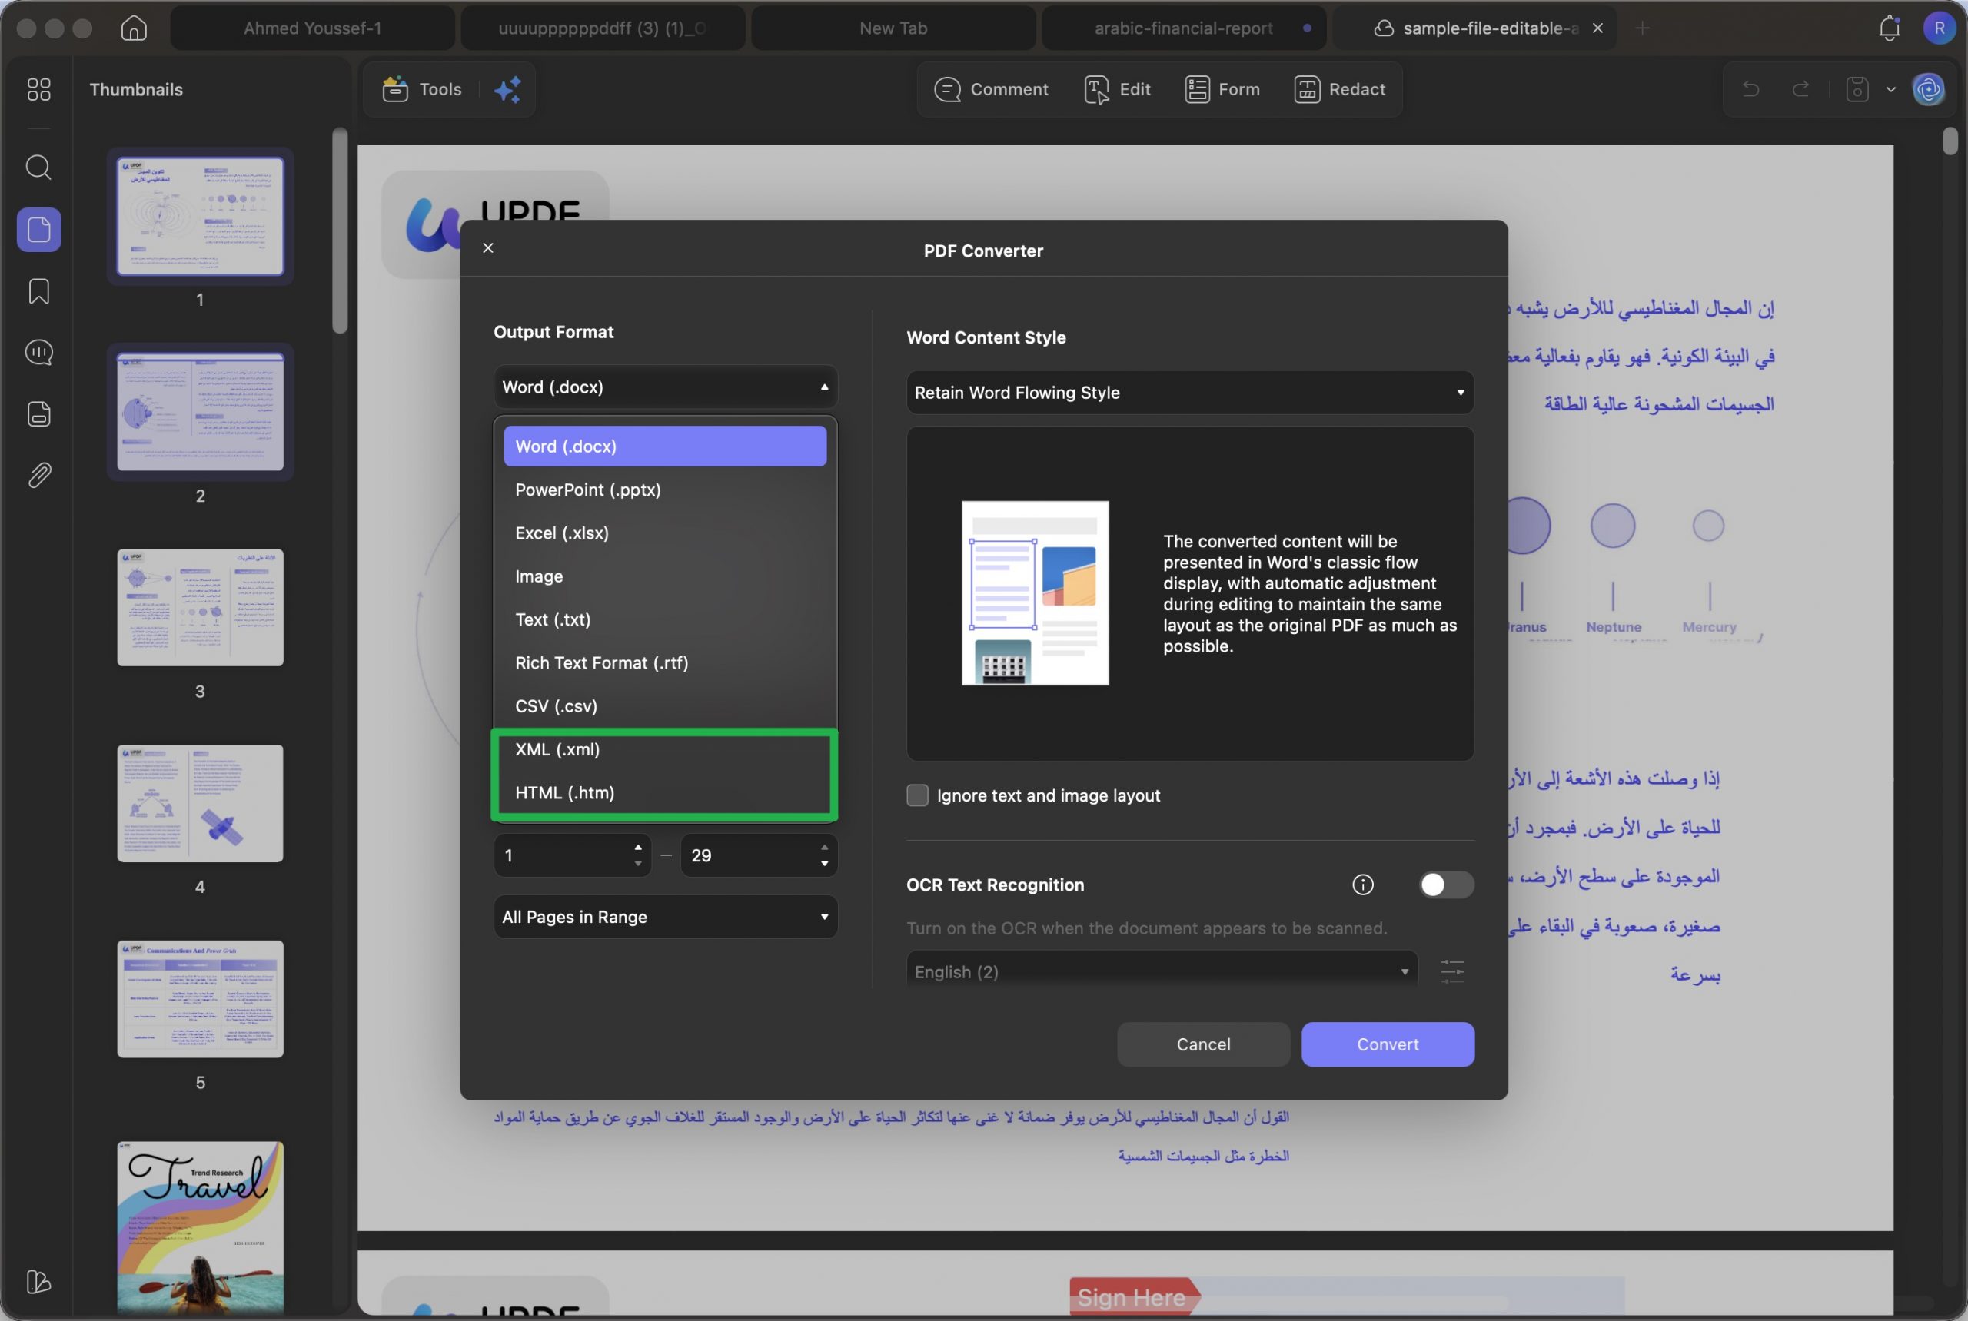Click the thumbnails panel scrollbar
The image size is (1968, 1321).
coord(340,230)
